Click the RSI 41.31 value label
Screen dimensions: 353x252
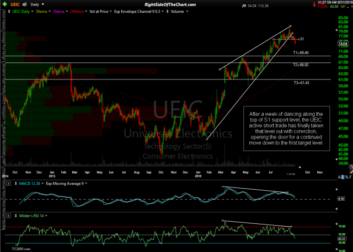click(341, 239)
